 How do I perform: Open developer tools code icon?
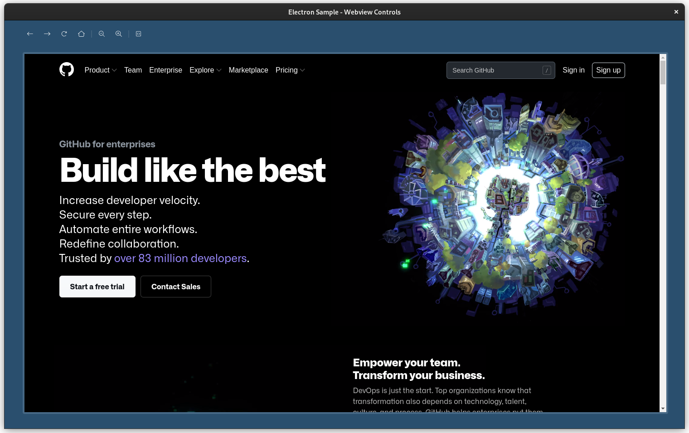[139, 34]
